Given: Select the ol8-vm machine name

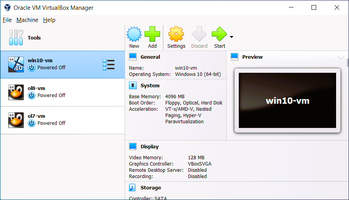Looking at the screenshot, I should coord(36,88).
